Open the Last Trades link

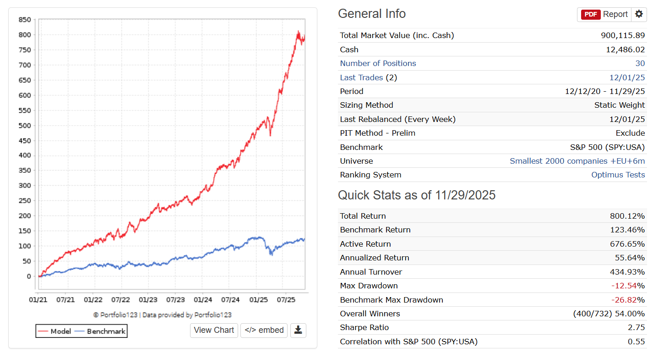(x=361, y=77)
